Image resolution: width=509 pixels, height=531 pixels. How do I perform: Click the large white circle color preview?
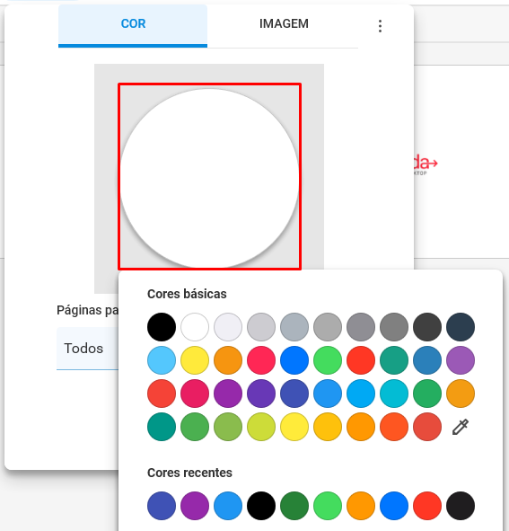point(209,178)
